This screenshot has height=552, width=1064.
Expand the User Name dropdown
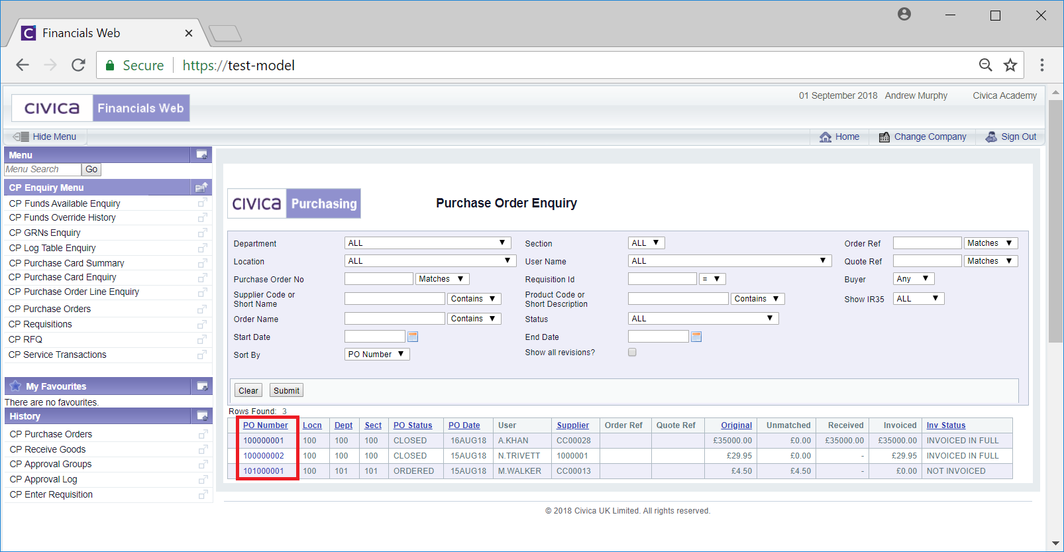[x=729, y=261]
